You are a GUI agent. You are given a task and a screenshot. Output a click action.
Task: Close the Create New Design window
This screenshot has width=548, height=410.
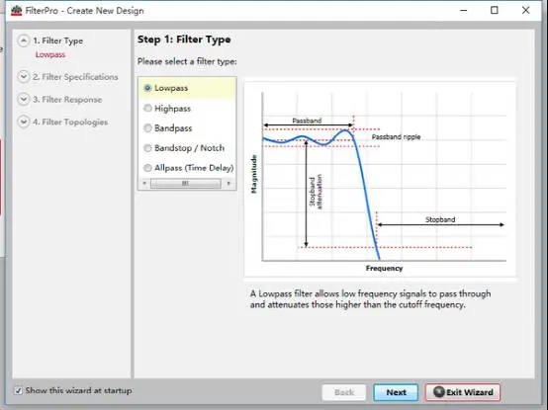point(525,11)
